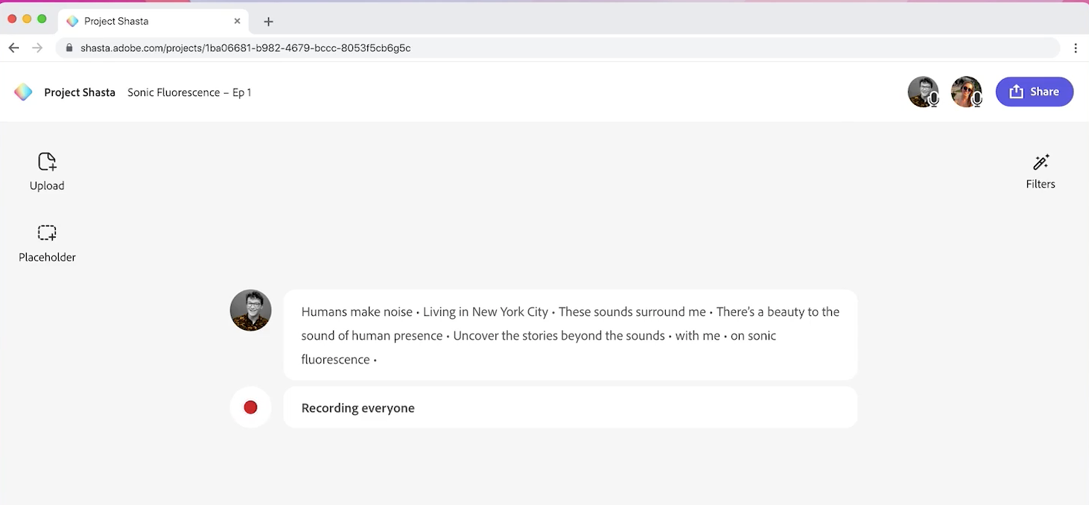Click the phrase "Humans make noise" in transcript
Image resolution: width=1089 pixels, height=505 pixels.
[x=356, y=311]
